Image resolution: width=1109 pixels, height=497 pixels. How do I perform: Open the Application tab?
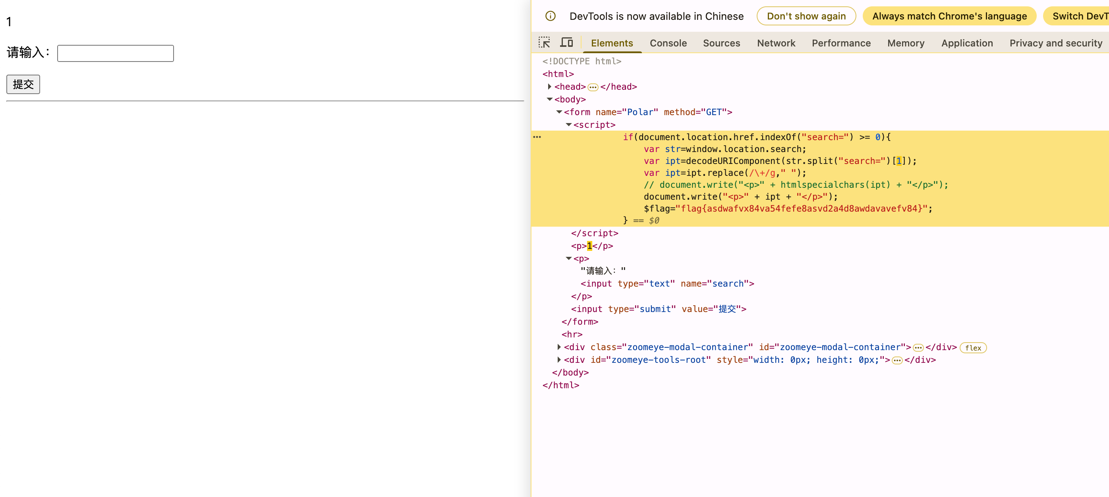pos(966,43)
